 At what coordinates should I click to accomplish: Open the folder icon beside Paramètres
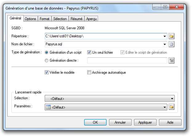click(x=172, y=107)
